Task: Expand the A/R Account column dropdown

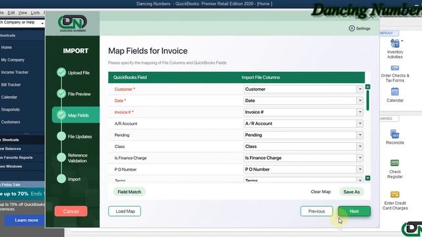Action: click(360, 123)
